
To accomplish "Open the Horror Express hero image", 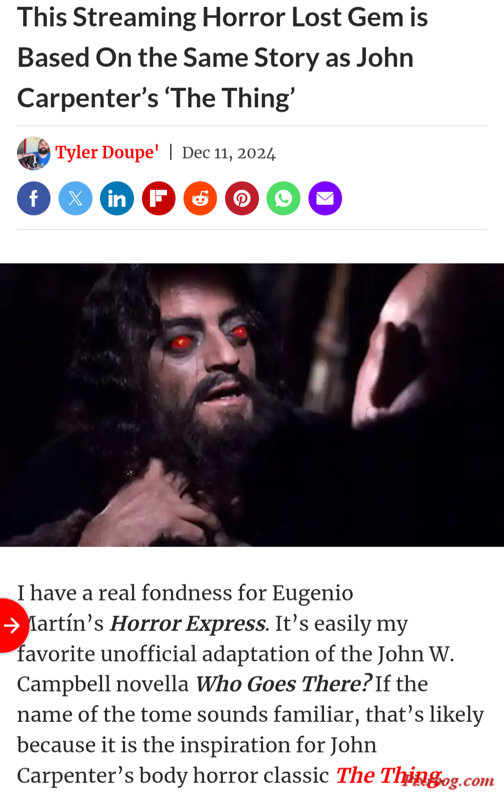I will pos(252,405).
